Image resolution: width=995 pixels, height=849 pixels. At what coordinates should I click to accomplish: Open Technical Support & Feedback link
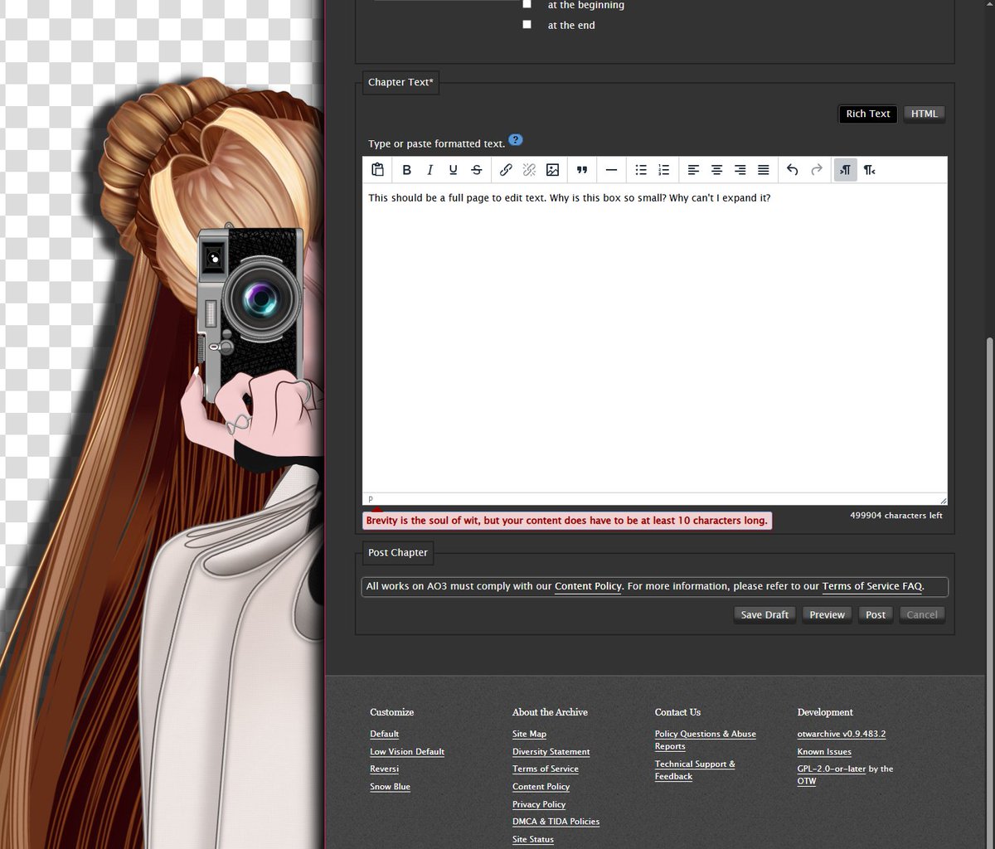click(x=695, y=770)
